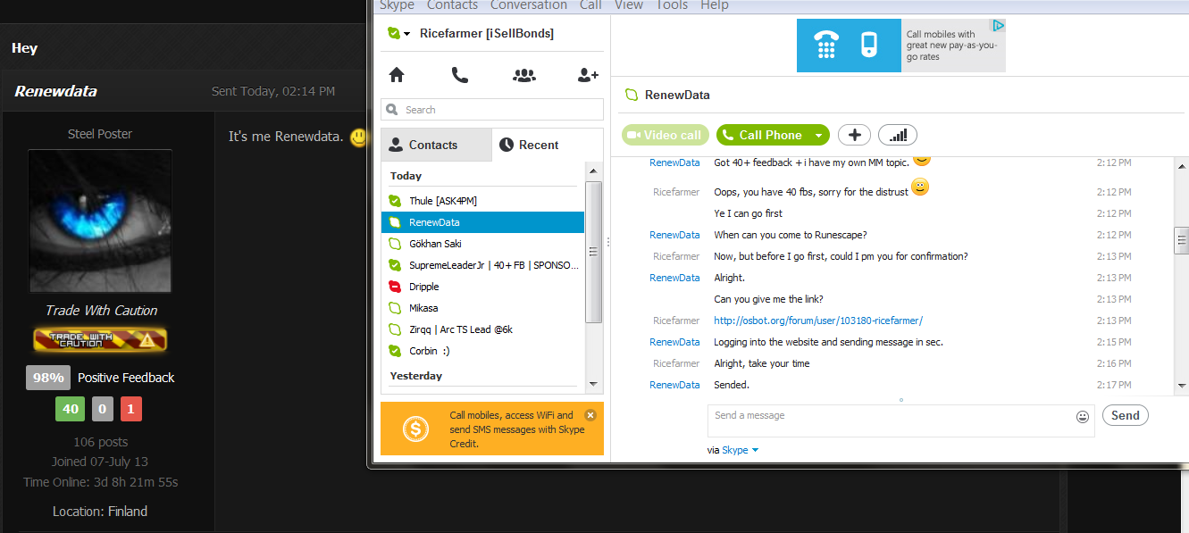Image resolution: width=1189 pixels, height=533 pixels.
Task: Click the Thule online status icon
Action: tap(395, 201)
